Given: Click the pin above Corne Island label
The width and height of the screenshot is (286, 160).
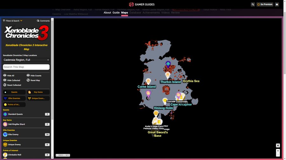Looking at the screenshot, I should coord(148,82).
